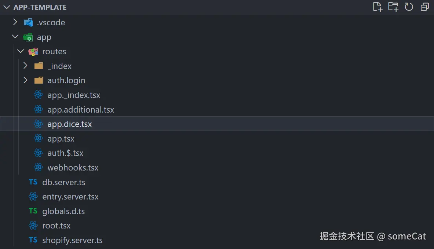
Task: Expand the _index folder chevron
Action: click(25, 66)
